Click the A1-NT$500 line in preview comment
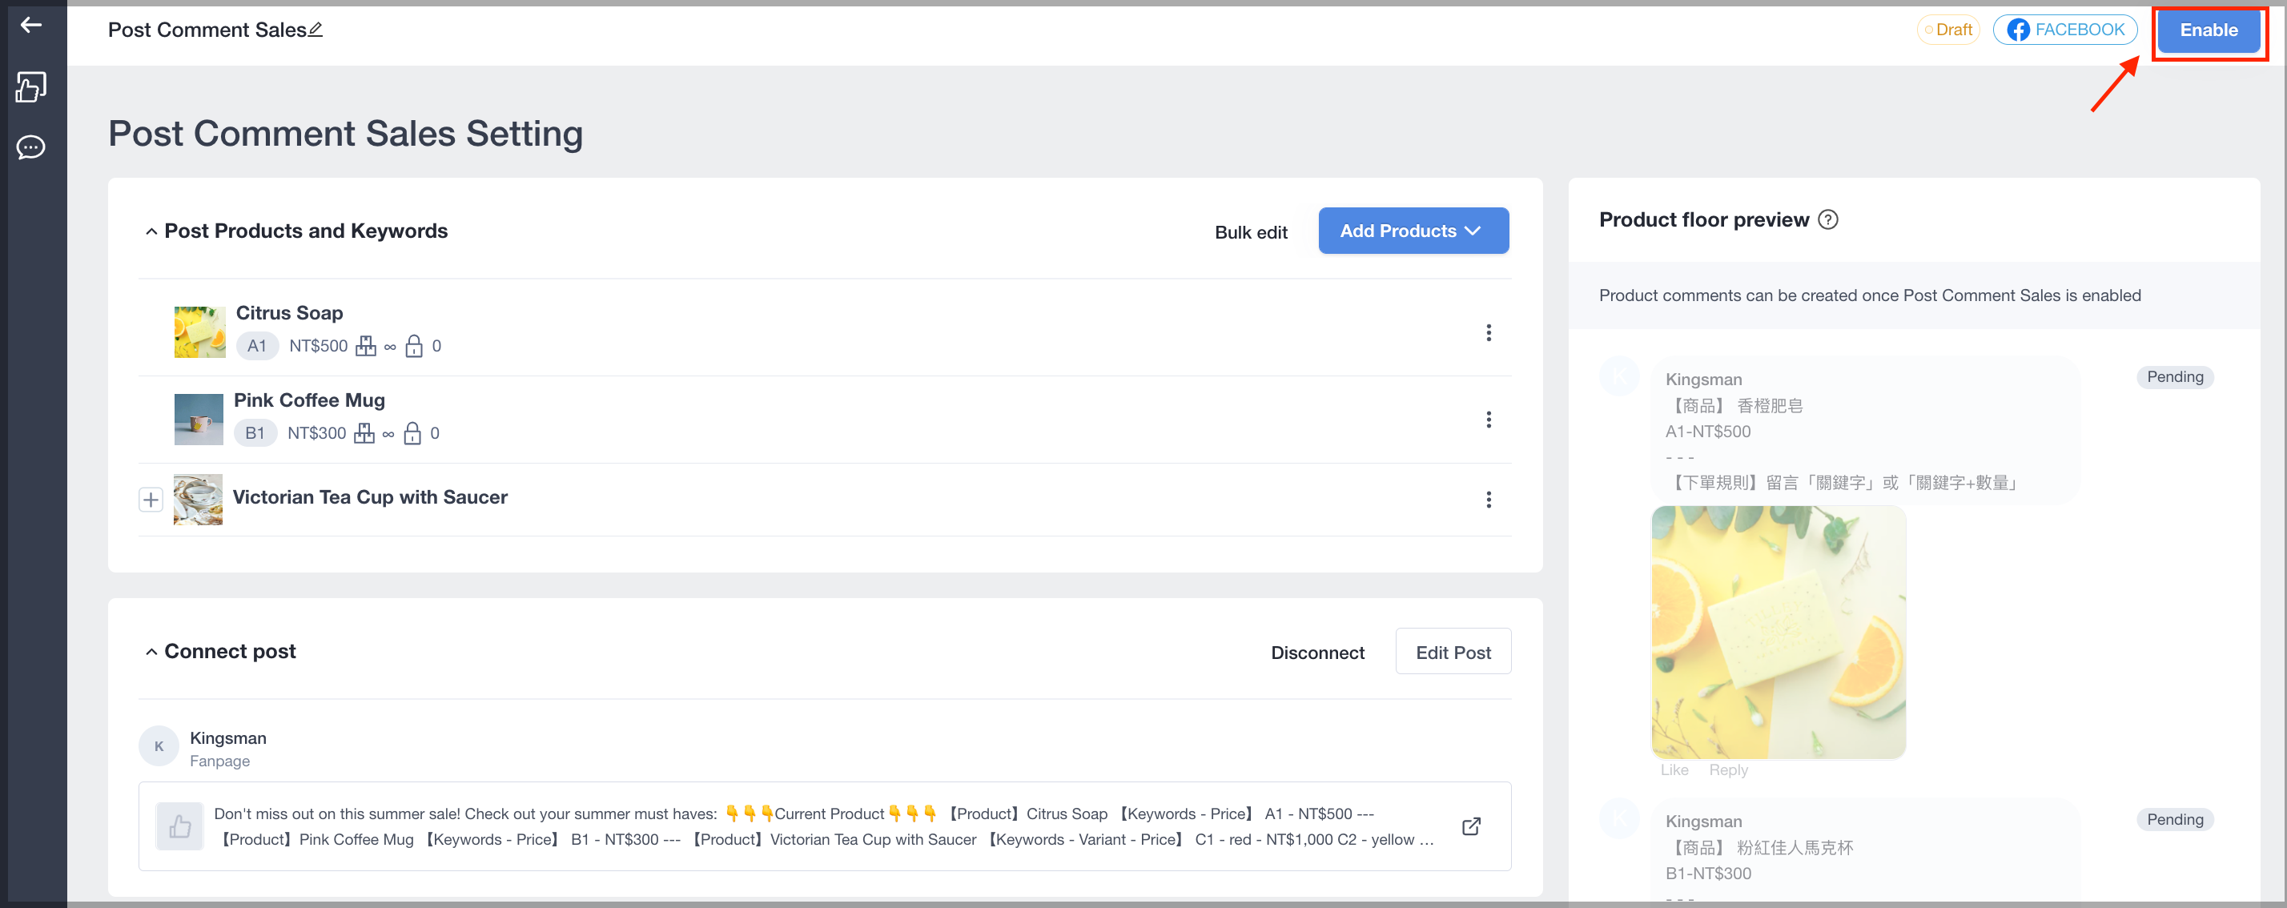The image size is (2287, 908). 1708,432
